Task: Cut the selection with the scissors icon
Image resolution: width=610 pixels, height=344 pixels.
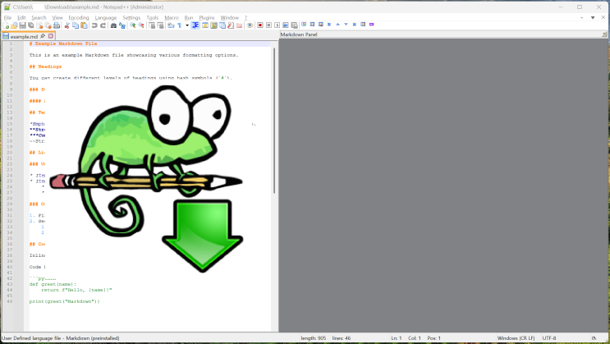Action: click(67, 25)
